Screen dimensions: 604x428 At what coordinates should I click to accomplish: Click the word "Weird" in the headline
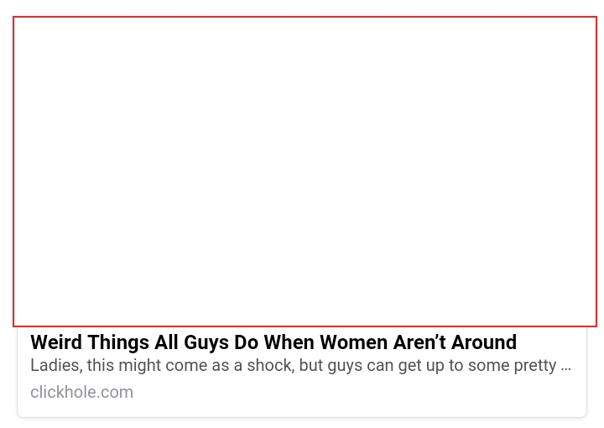[x=56, y=342]
